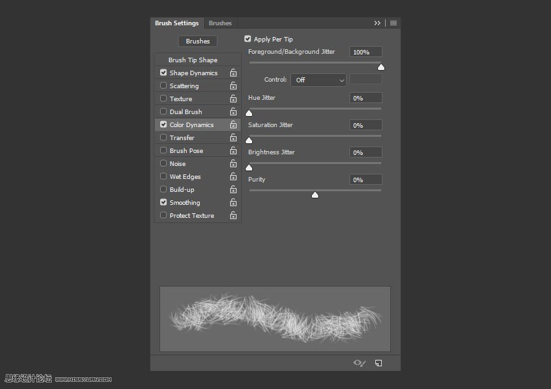Toggle the lock icon next to Texture
The image size is (551, 389).
(x=233, y=99)
